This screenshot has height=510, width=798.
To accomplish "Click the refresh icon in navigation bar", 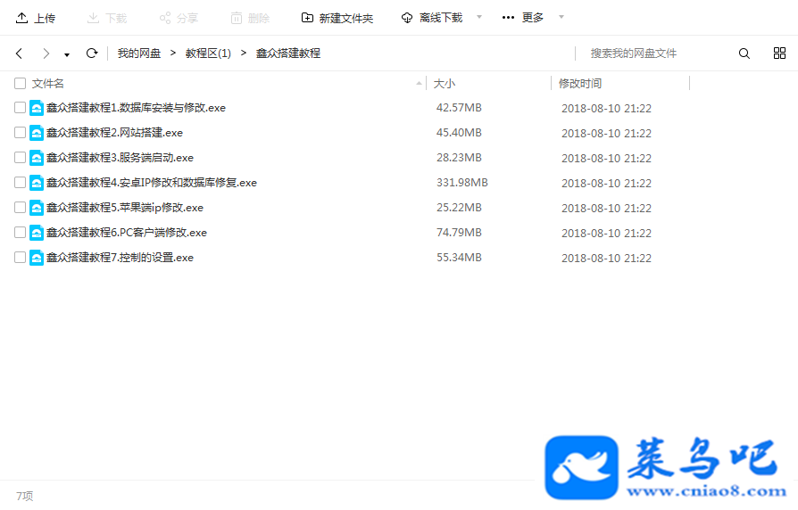I will click(x=92, y=53).
